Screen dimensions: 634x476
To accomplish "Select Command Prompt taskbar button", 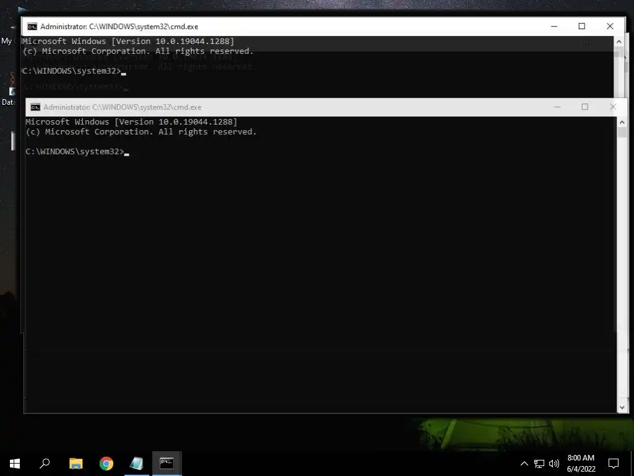I will click(167, 464).
